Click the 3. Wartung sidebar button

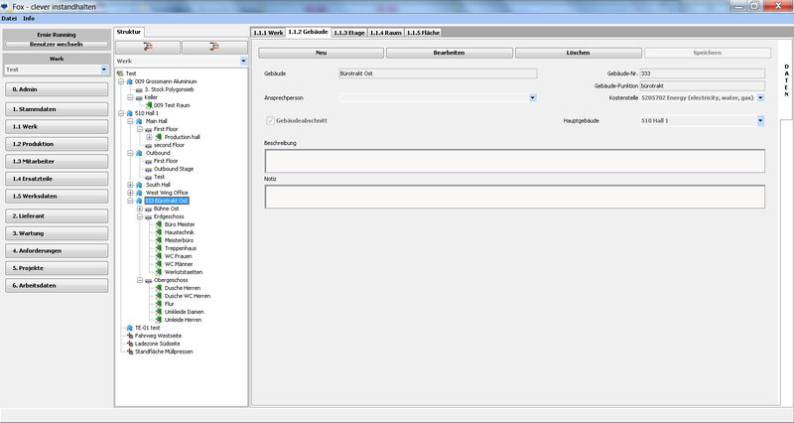tap(55, 233)
